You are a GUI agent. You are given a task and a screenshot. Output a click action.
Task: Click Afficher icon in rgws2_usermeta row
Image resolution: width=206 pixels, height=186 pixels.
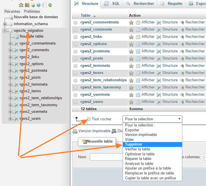coord(138,95)
